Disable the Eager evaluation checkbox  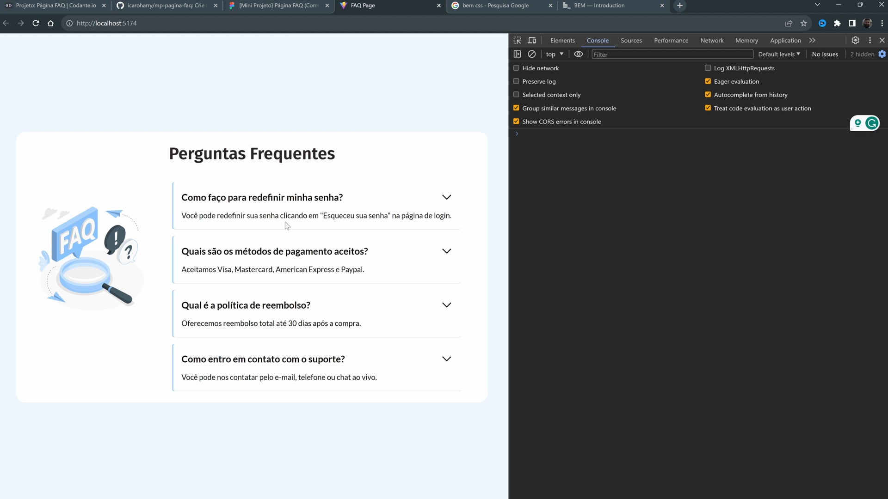[x=708, y=81]
